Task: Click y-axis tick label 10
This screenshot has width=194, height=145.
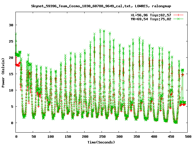Action: pyautogui.click(x=11, y=90)
